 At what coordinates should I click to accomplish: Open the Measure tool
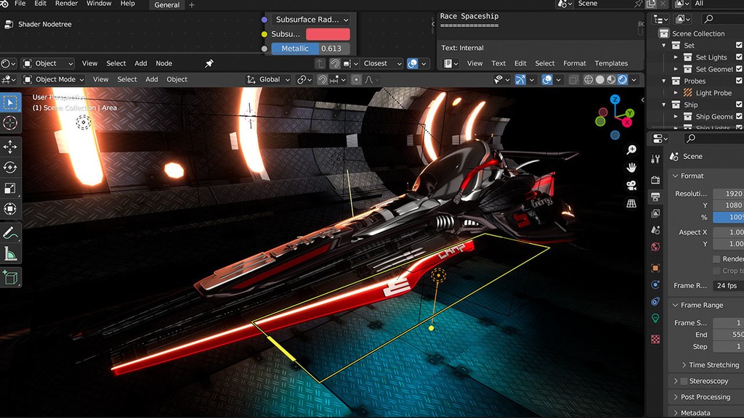click(10, 254)
